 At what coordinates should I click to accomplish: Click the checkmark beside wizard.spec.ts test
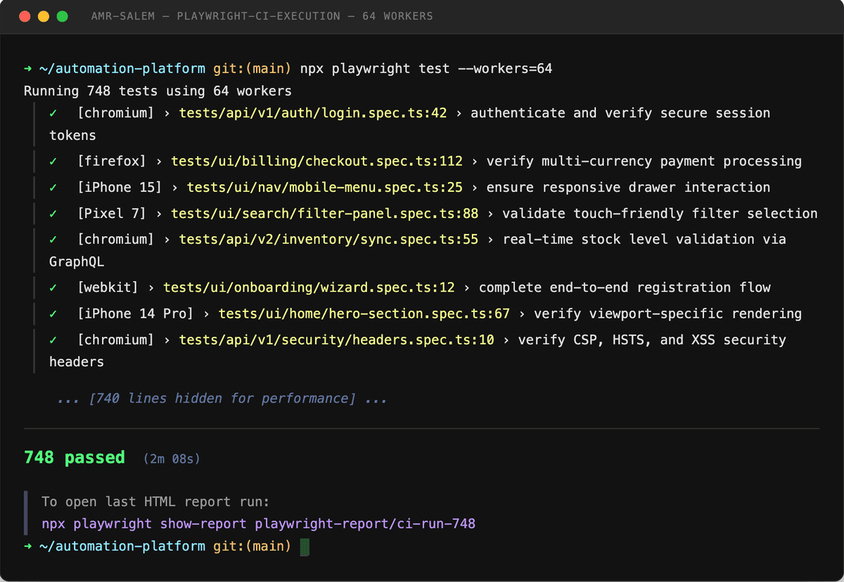pyautogui.click(x=53, y=287)
